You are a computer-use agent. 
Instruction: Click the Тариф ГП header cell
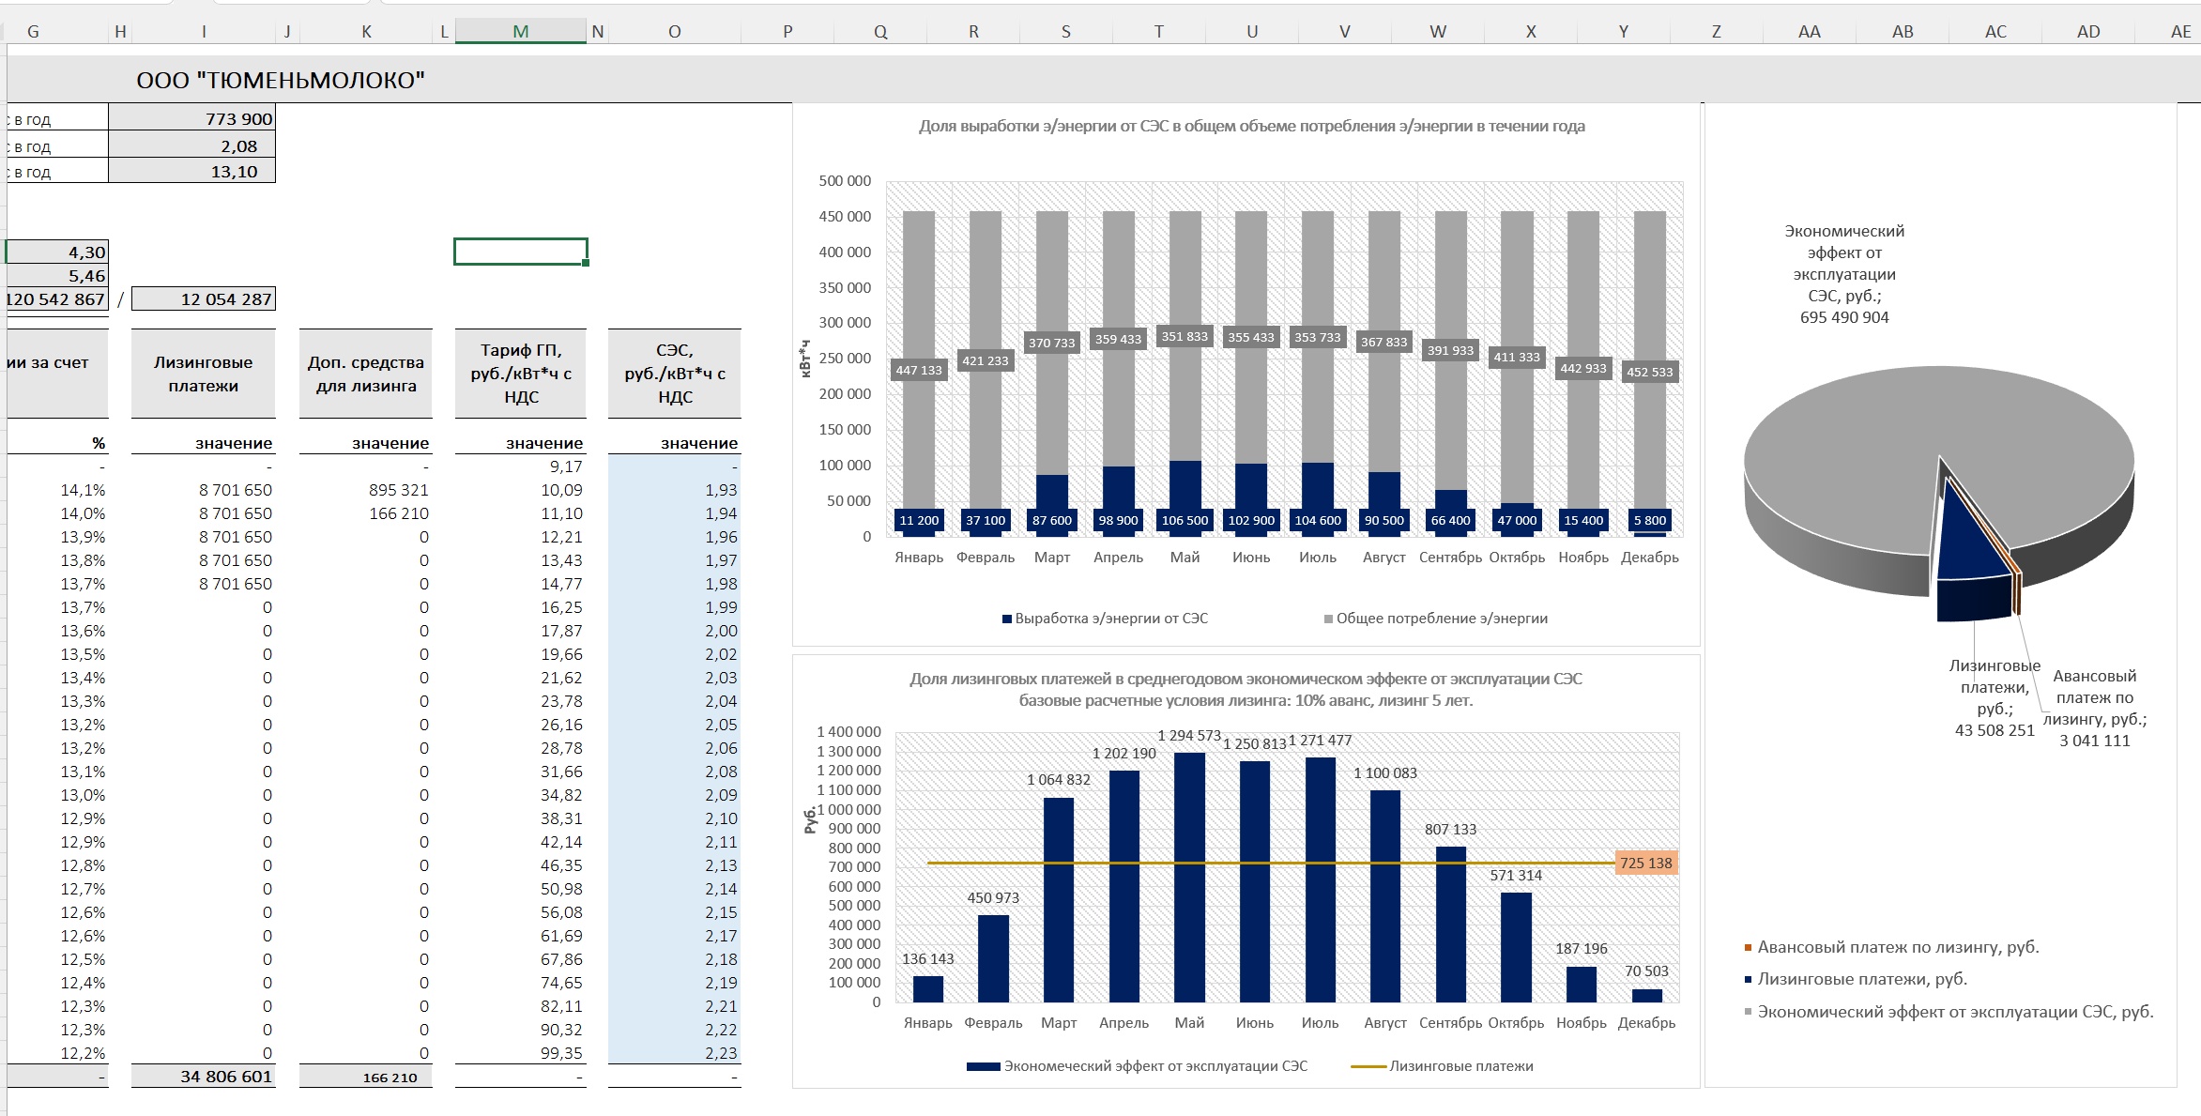pos(521,374)
